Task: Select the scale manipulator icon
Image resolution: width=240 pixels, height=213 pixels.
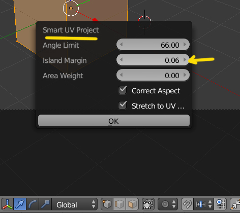Action: 45,204
